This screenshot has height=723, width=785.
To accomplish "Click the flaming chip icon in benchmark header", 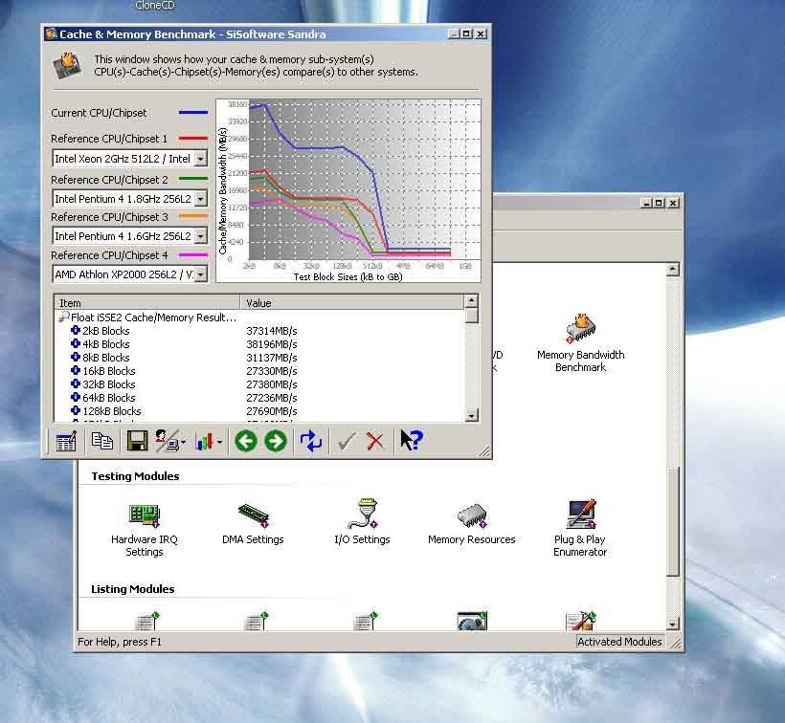I will click(x=68, y=65).
